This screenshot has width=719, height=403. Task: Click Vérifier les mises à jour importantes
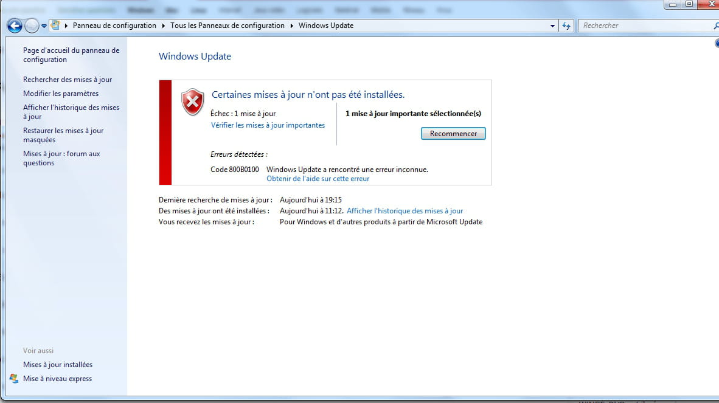point(268,125)
